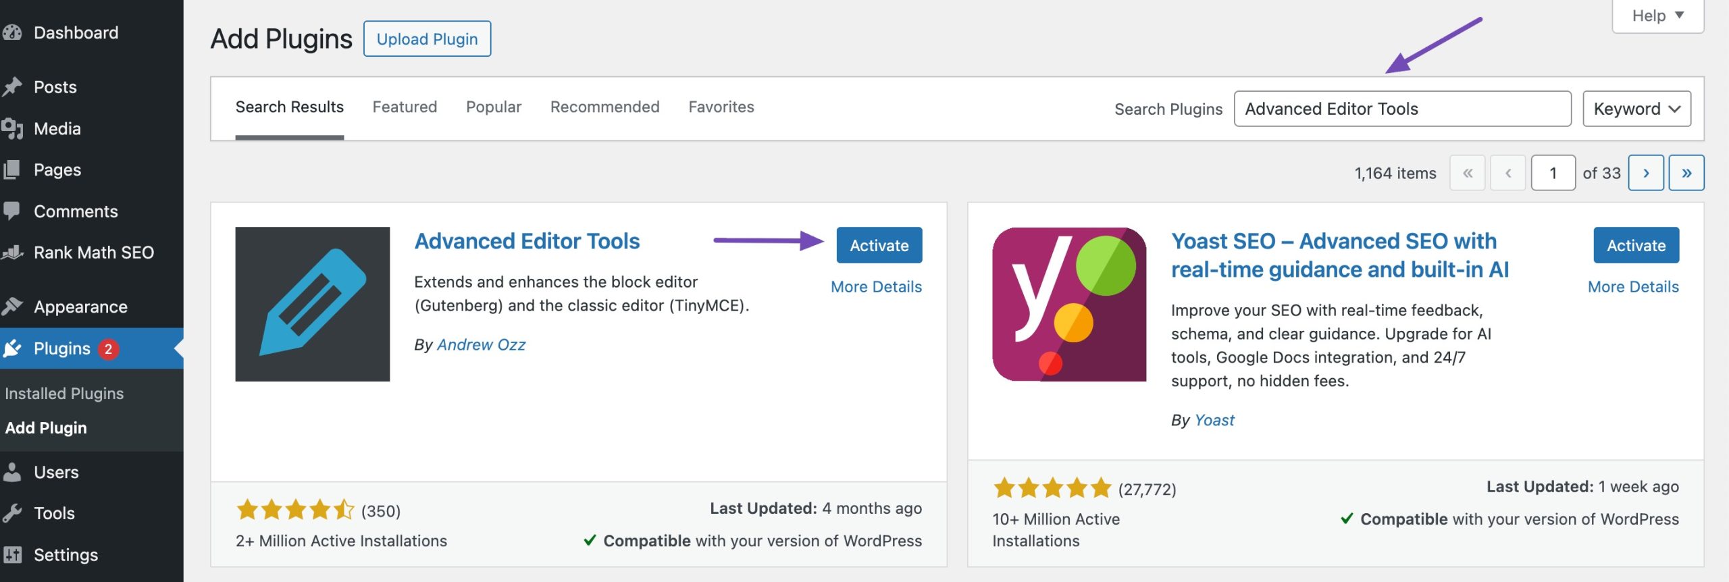The height and width of the screenshot is (582, 1729).
Task: Click '2+ Million Active Installations' text
Action: click(x=341, y=541)
